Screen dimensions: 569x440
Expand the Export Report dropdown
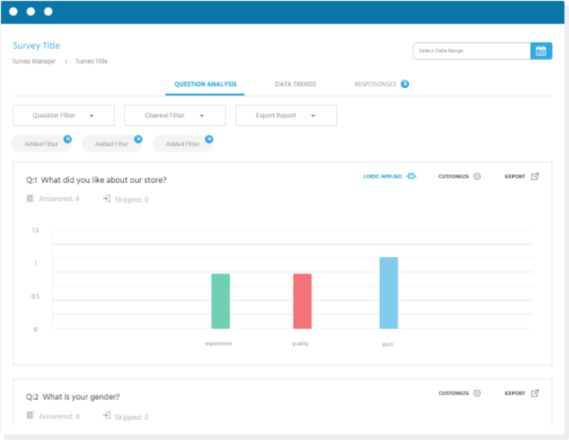(x=286, y=116)
